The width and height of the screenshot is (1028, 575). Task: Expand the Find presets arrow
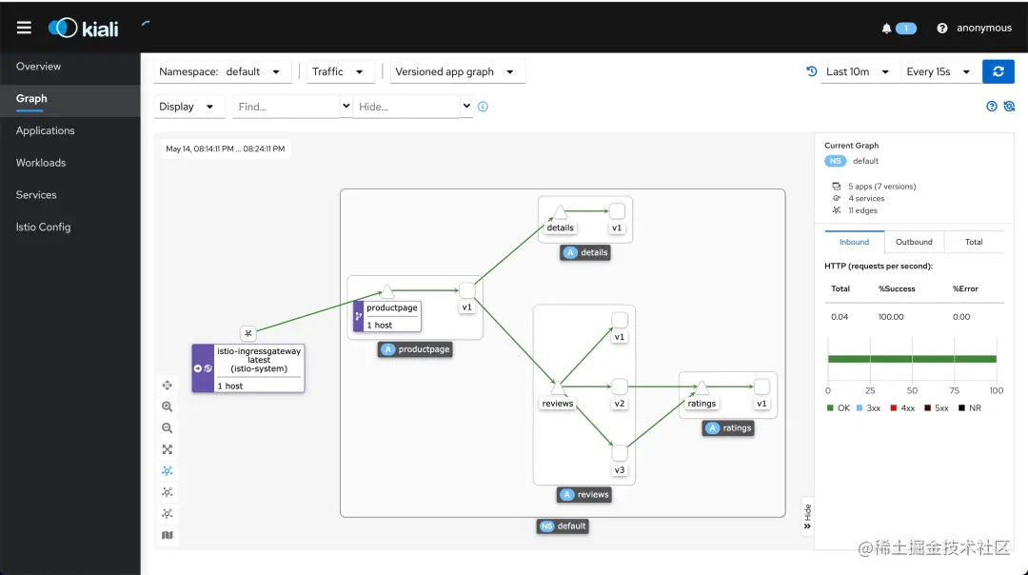[x=346, y=106]
